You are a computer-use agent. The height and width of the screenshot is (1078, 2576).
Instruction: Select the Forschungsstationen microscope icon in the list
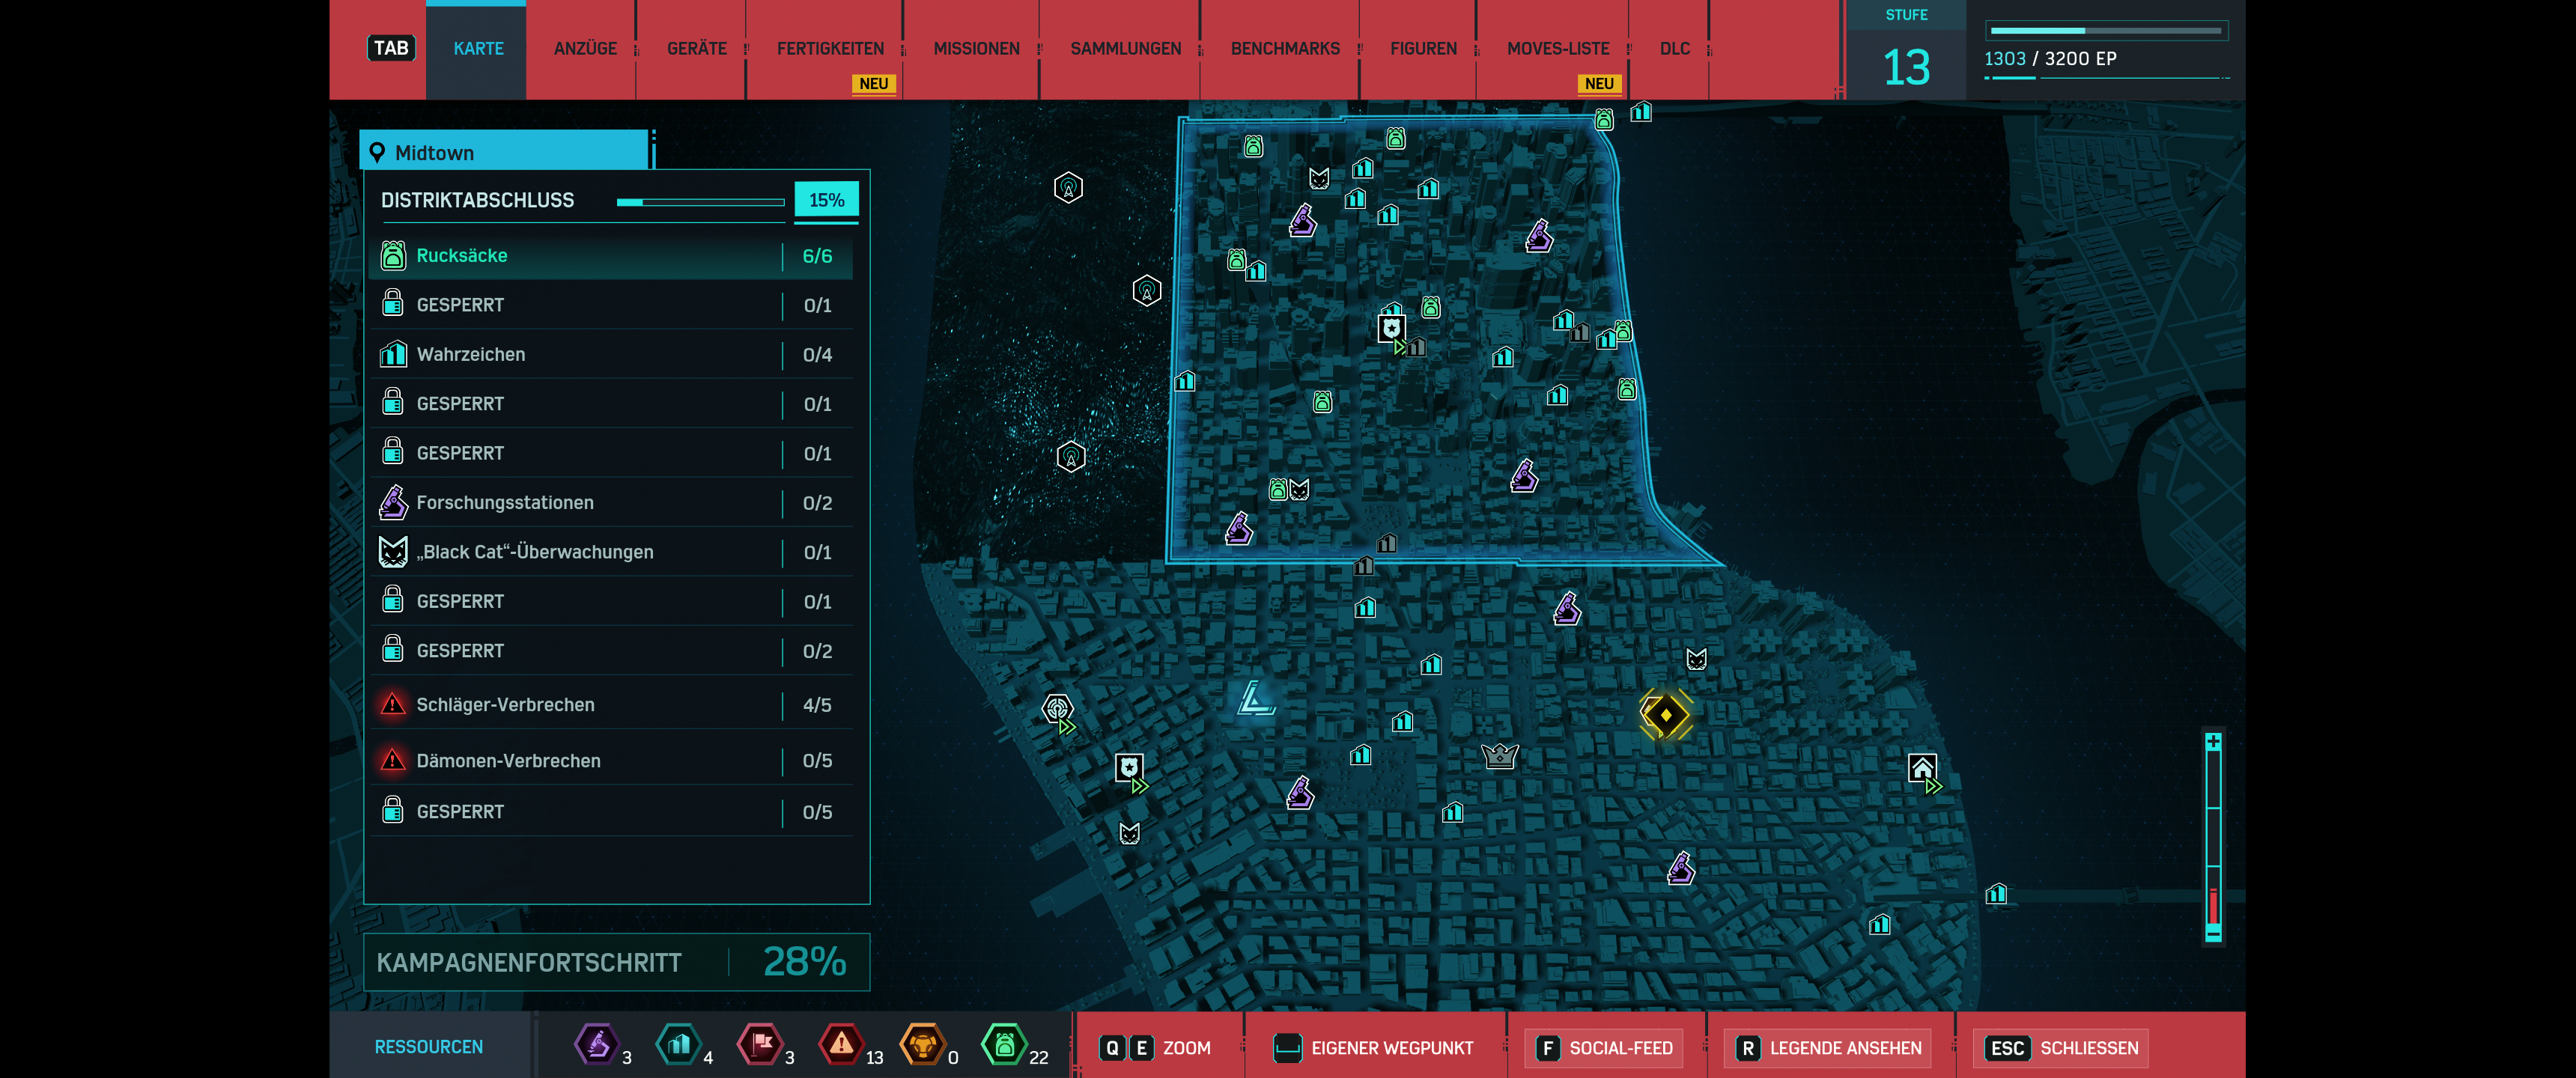click(393, 502)
